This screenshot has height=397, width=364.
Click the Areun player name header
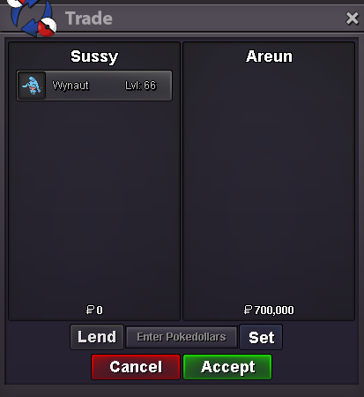tap(269, 56)
